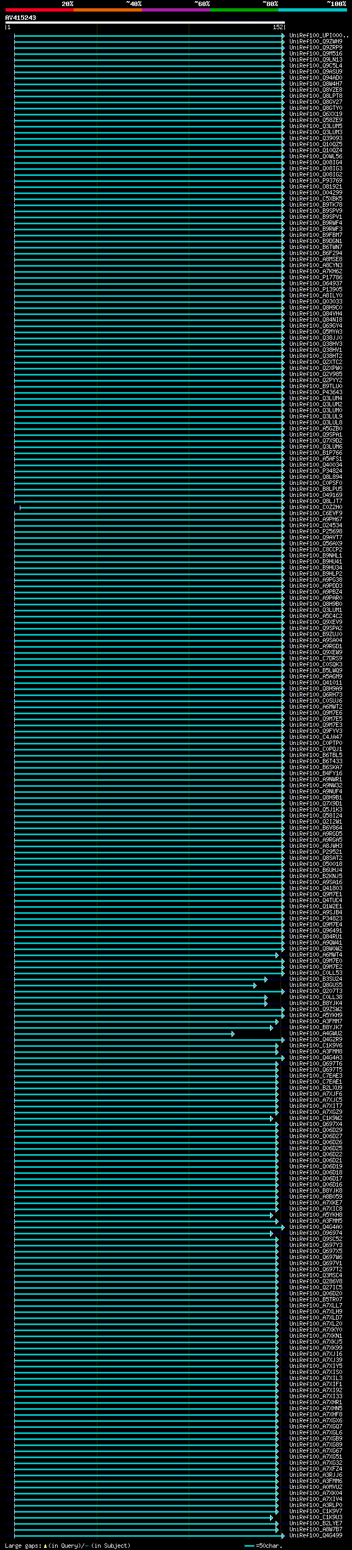Select the label UniRef100_A8B059
The height and width of the screenshot is (1550, 352).
pos(316,1197)
